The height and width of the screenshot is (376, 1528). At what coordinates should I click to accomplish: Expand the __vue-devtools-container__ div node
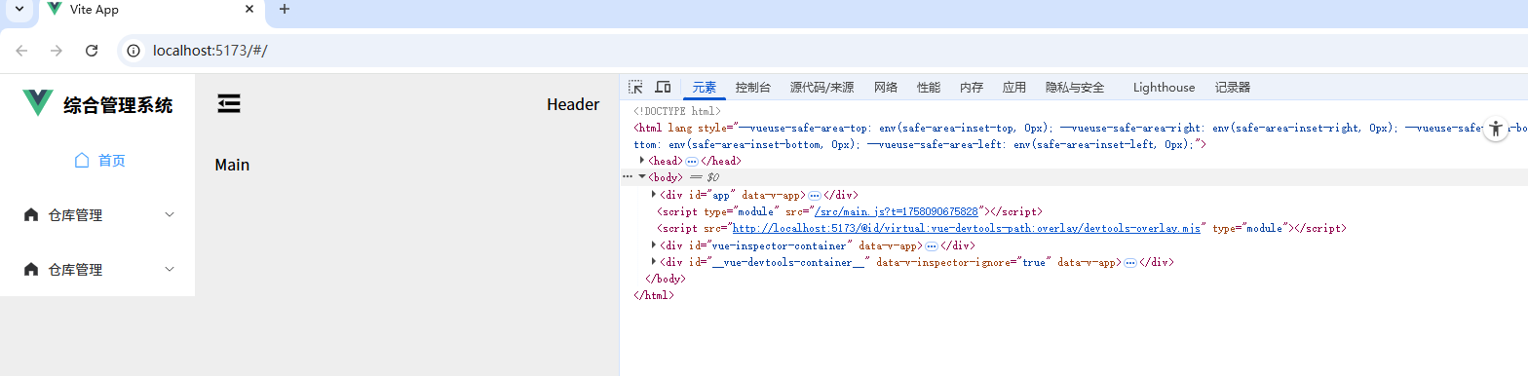654,262
